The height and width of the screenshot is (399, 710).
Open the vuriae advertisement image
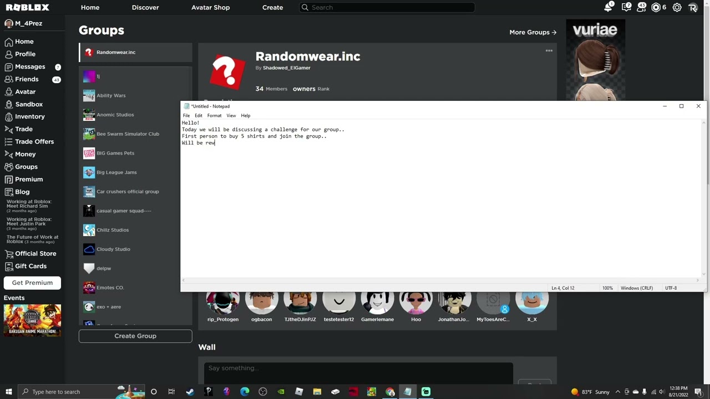[x=595, y=61]
